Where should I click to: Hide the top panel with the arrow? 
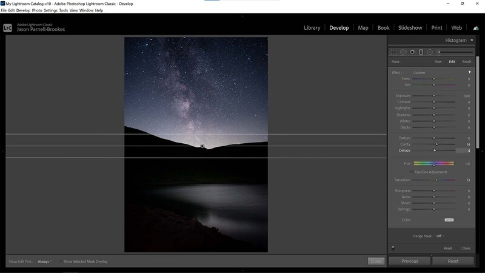click(x=242, y=16)
